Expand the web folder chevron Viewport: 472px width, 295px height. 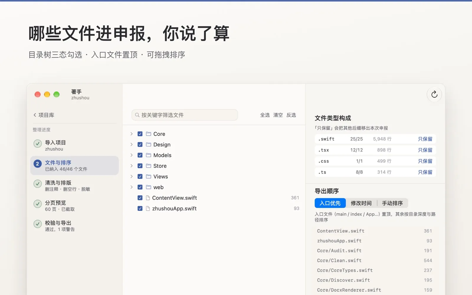pyautogui.click(x=132, y=187)
